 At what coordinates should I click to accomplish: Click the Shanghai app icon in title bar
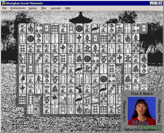4,3
